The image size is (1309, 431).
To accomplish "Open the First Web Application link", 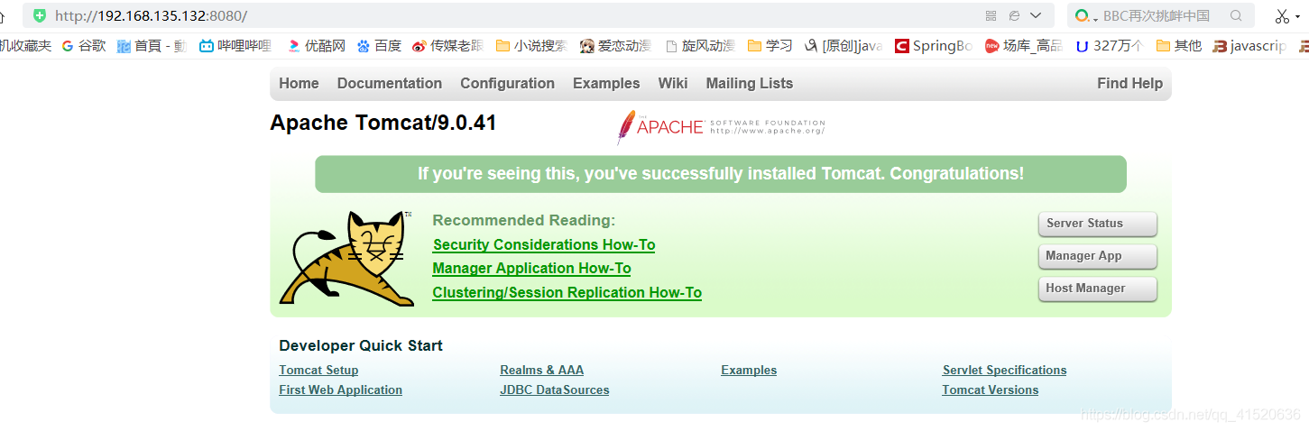I will tap(340, 390).
